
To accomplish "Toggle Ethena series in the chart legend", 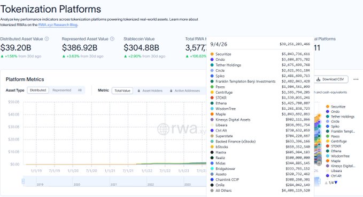I will coord(334,151).
